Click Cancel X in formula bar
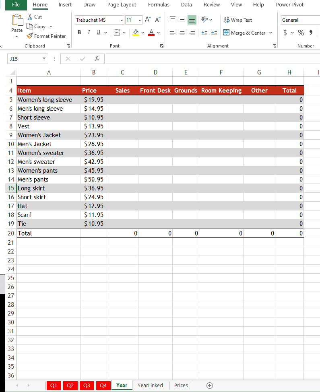The width and height of the screenshot is (320, 392). pos(68,59)
